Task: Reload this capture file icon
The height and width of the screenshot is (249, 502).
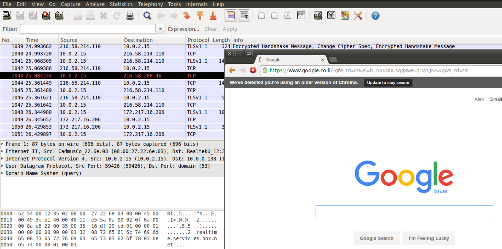Action: tap(117, 16)
